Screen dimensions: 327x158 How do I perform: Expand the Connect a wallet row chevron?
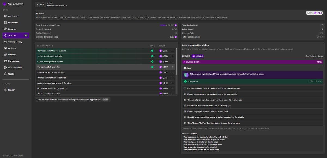(172, 51)
